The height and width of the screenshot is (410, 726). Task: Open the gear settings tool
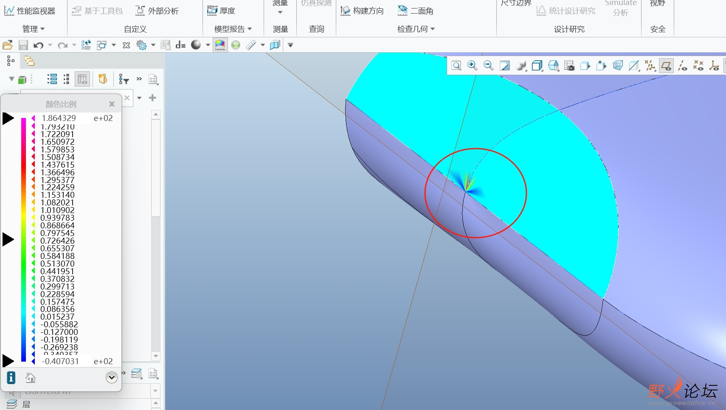pos(141,45)
